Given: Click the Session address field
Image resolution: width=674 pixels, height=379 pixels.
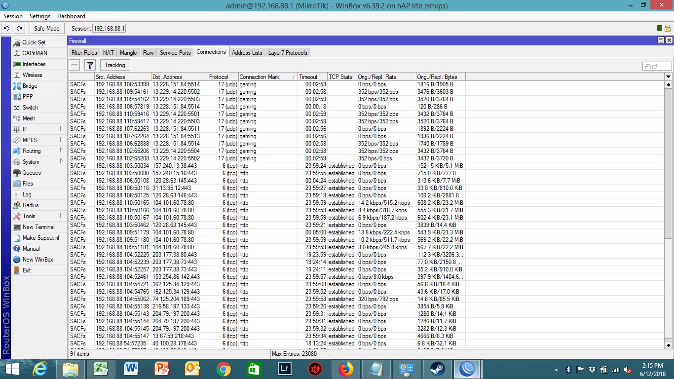Looking at the screenshot, I should coord(109,29).
